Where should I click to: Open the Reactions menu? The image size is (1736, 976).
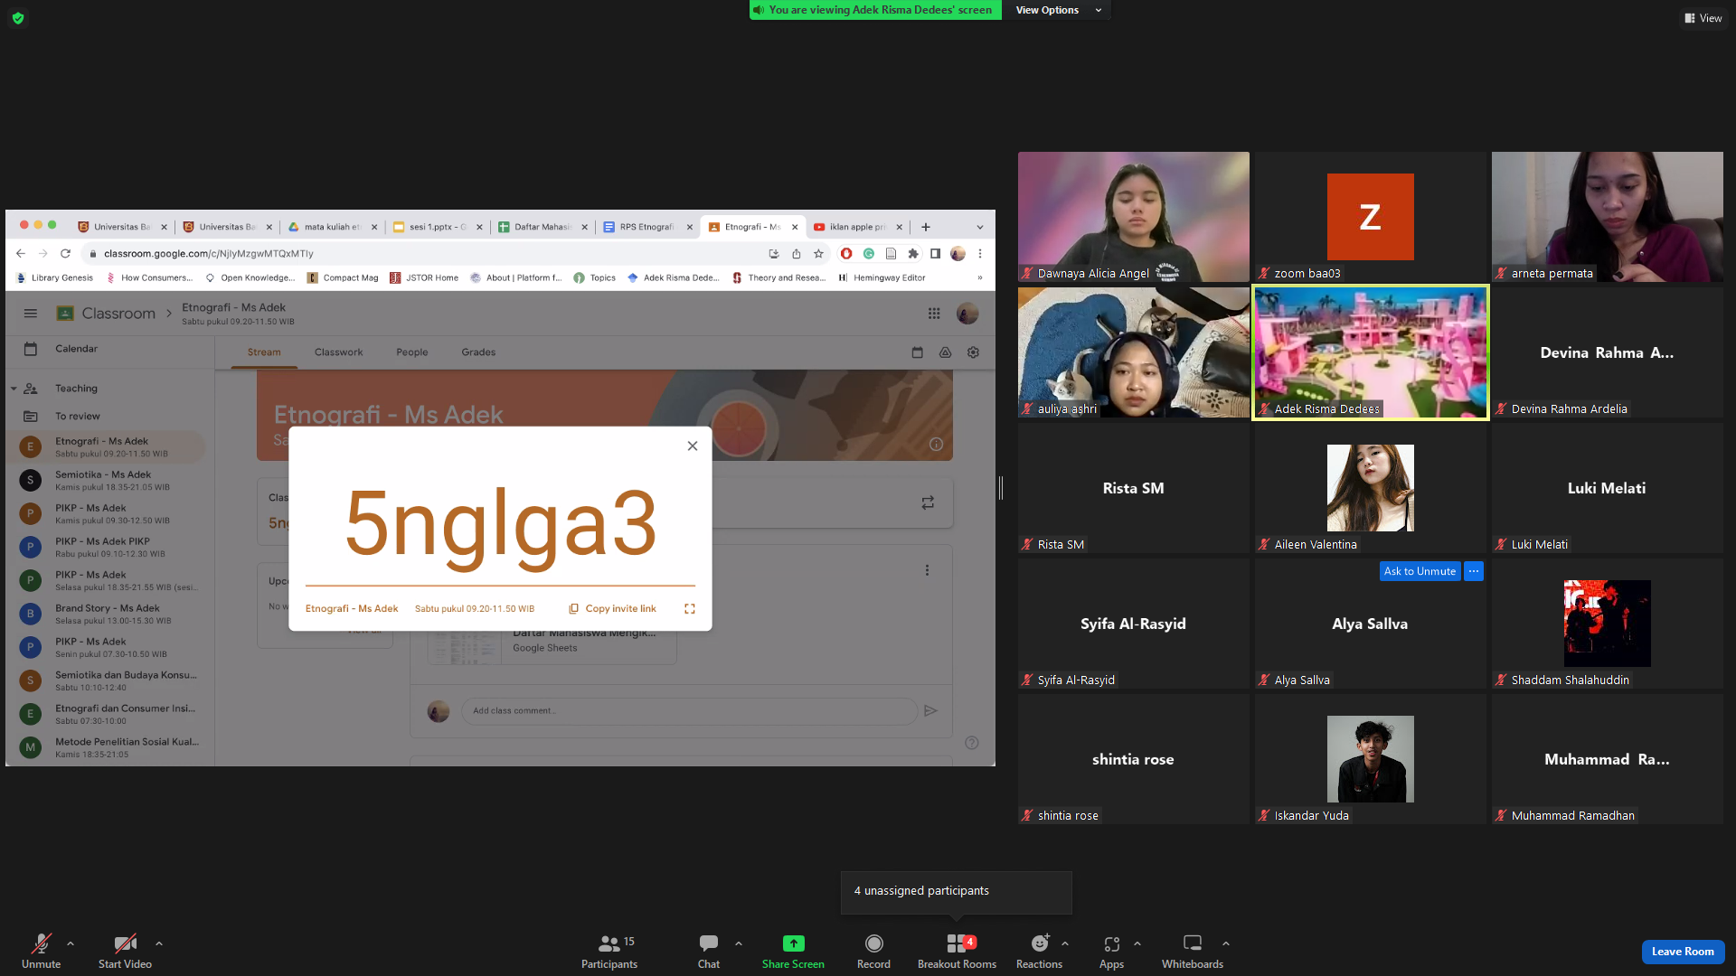[1039, 951]
